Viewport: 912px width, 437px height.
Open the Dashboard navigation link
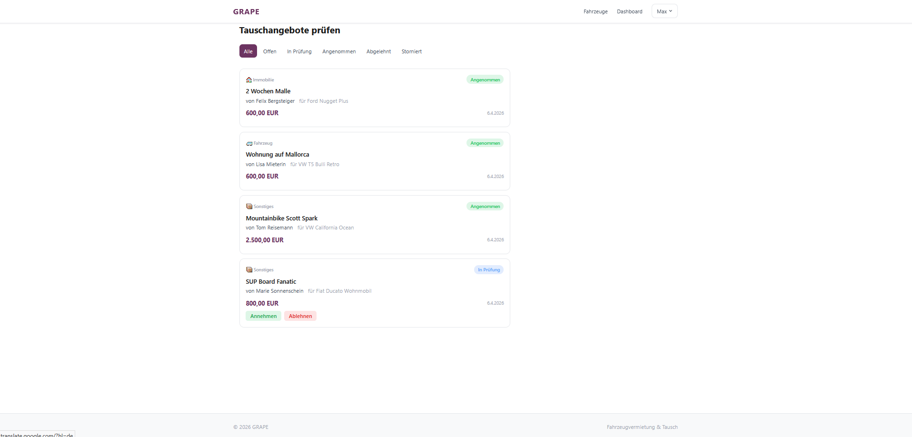629,11
